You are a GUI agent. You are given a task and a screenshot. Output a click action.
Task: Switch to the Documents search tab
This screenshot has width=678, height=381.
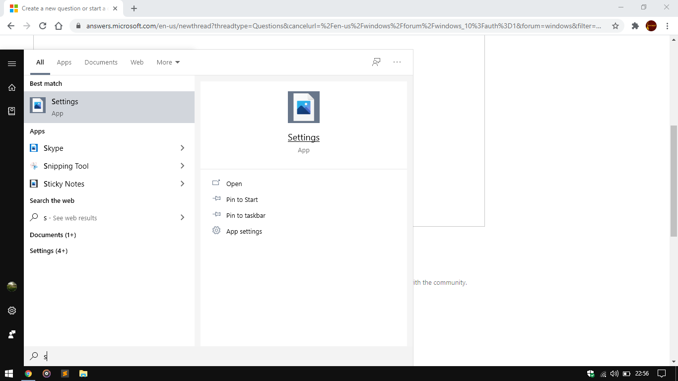coord(101,62)
